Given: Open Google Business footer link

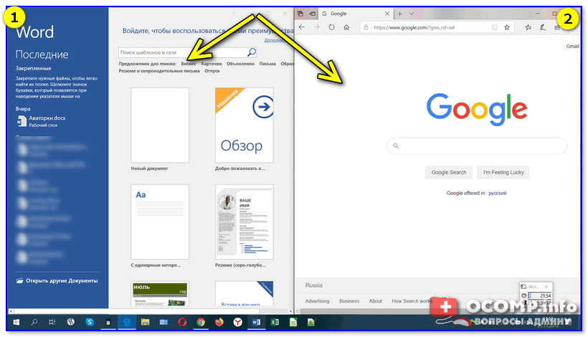Looking at the screenshot, I should (x=349, y=301).
